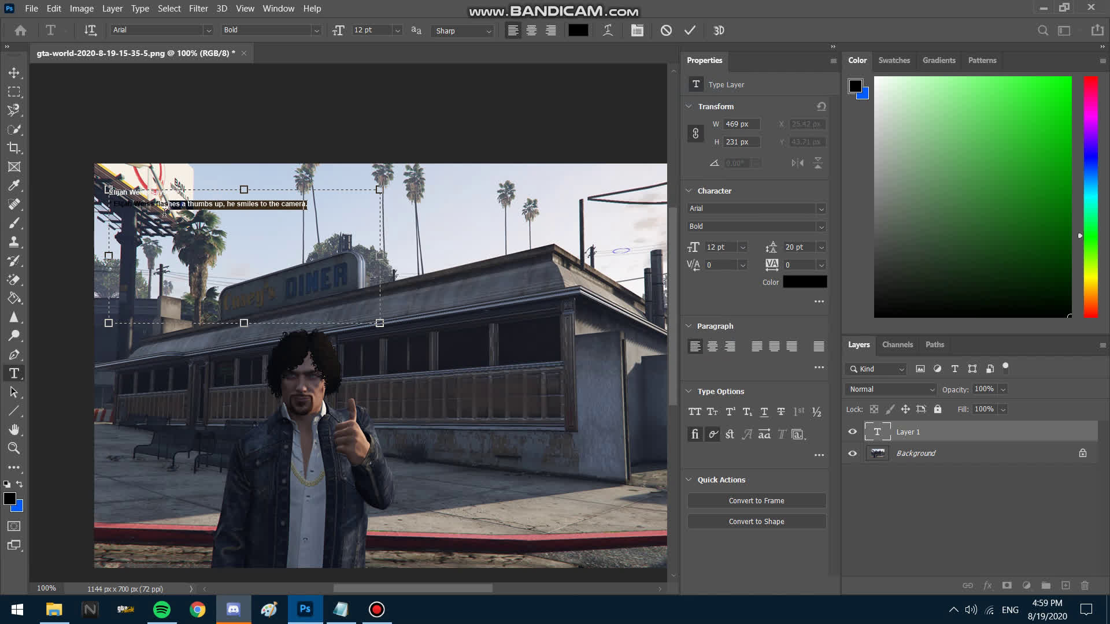Enable superscript in Type Options

(730, 411)
